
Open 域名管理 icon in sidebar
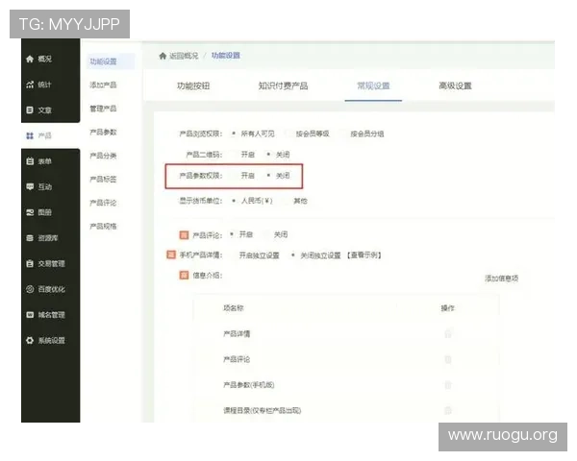(30, 315)
